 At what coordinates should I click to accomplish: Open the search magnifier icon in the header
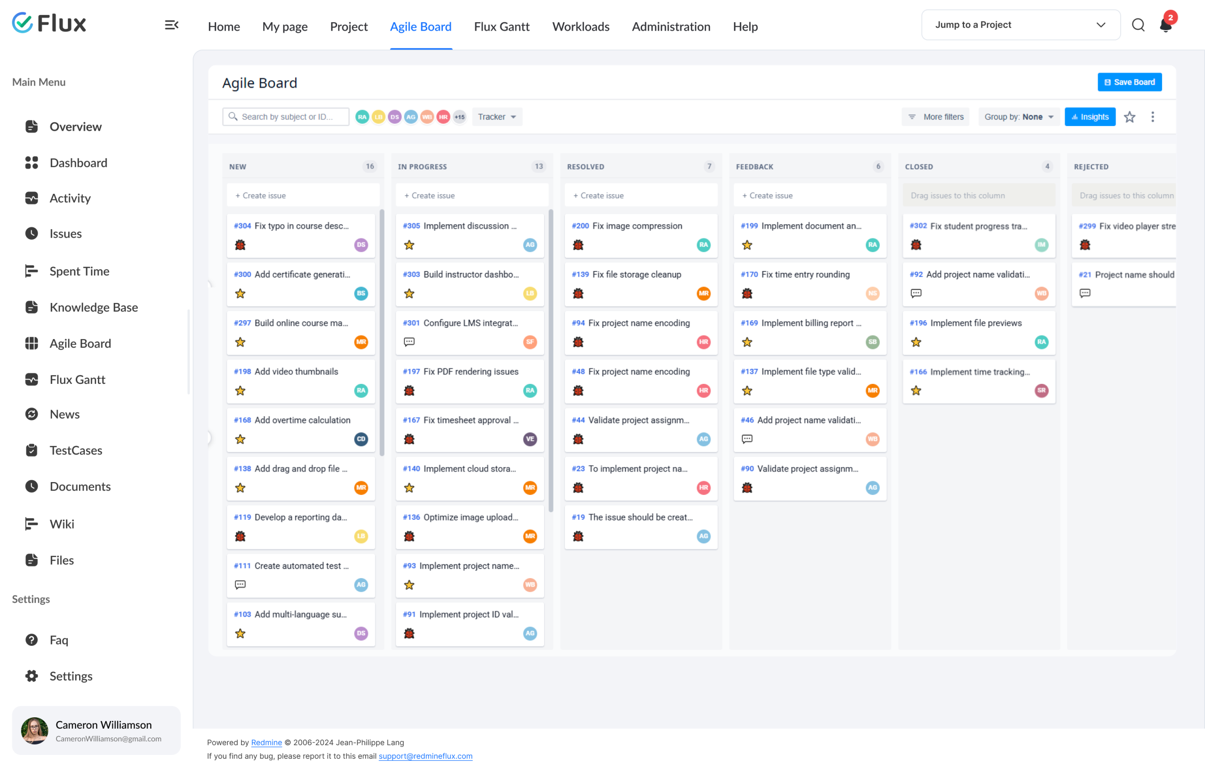[1138, 25]
